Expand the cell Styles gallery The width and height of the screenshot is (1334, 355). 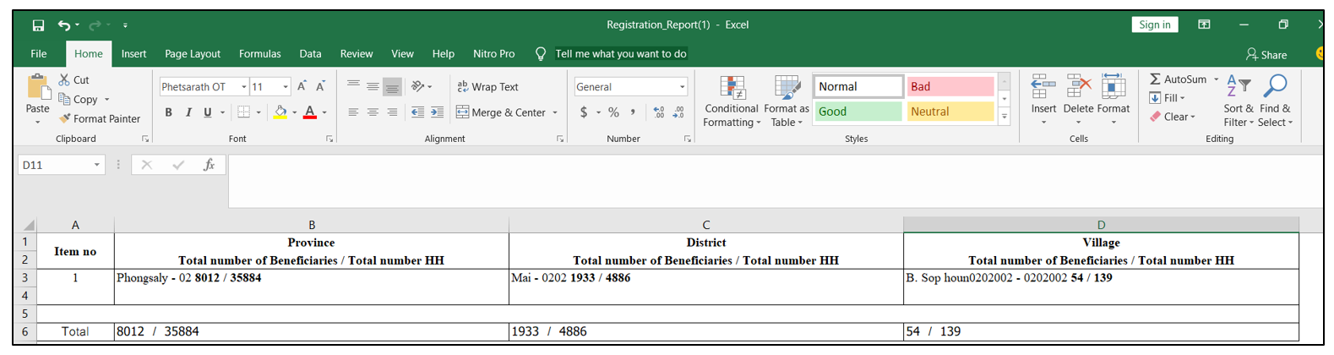(x=1004, y=117)
